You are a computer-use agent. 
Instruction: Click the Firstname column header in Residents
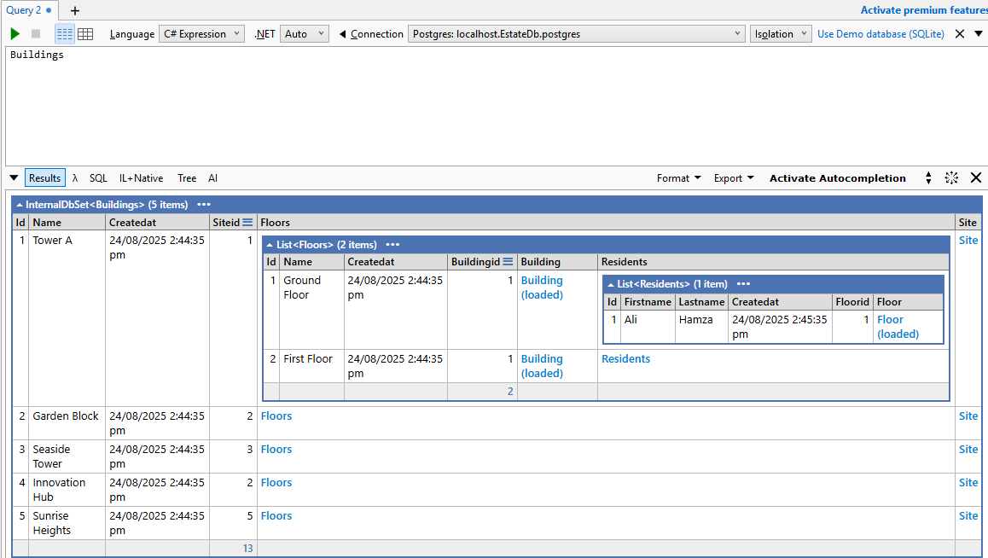point(648,302)
